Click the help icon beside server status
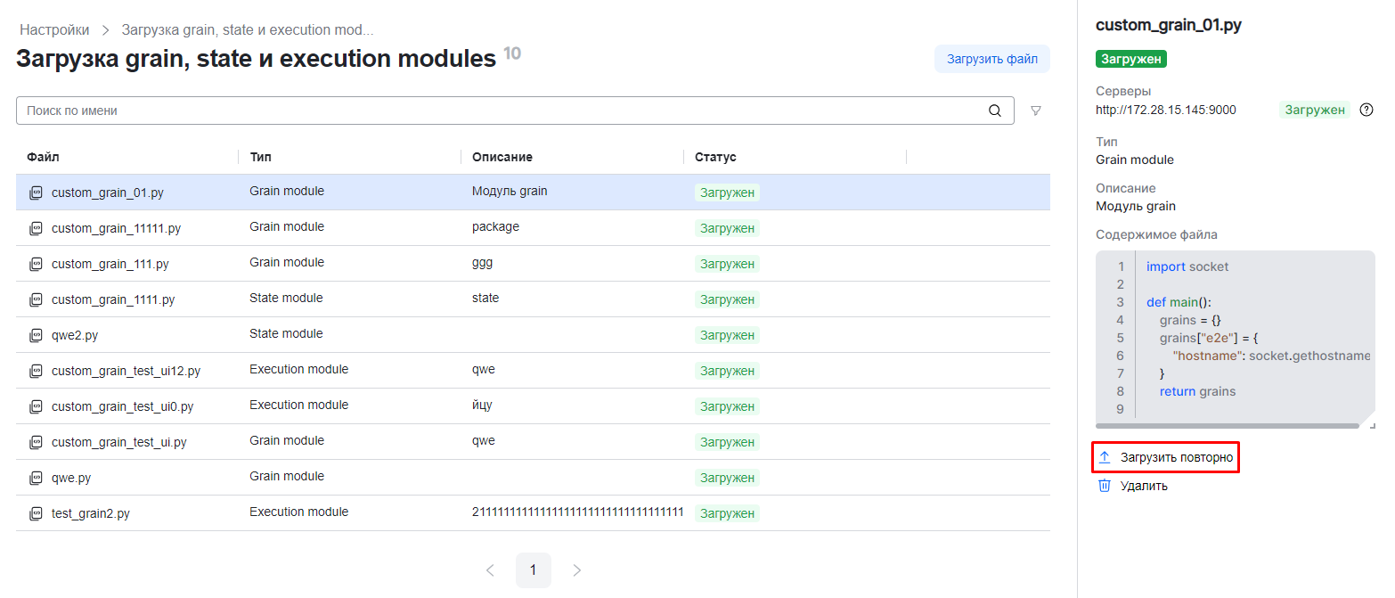 (x=1366, y=110)
